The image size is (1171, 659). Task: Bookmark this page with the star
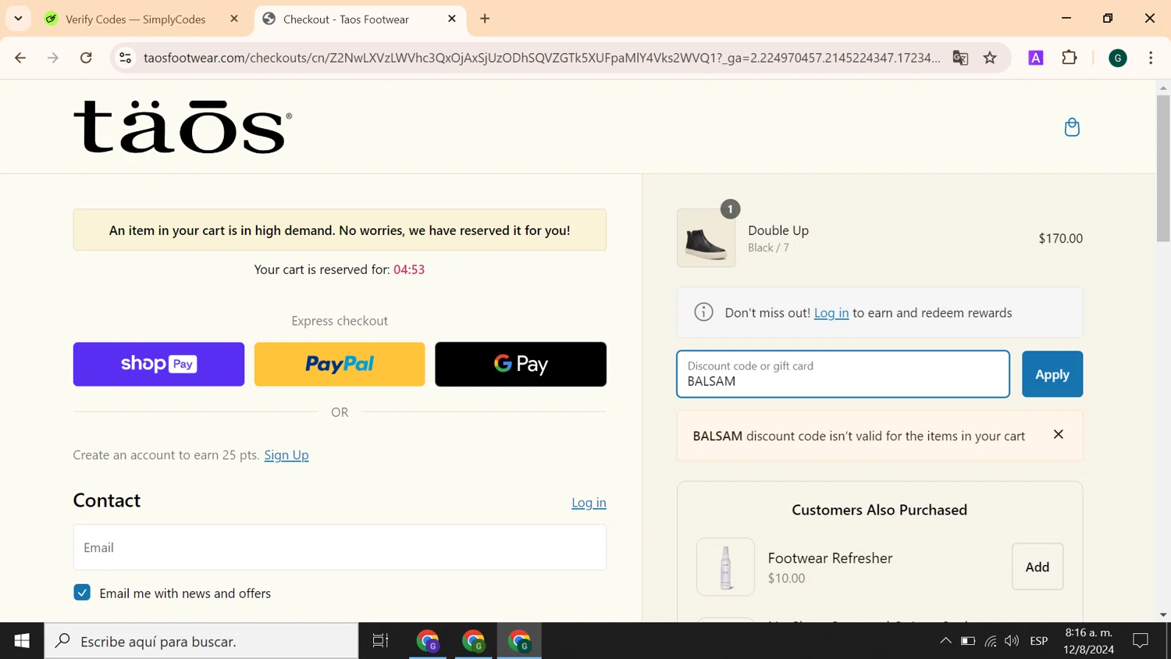[x=990, y=58]
